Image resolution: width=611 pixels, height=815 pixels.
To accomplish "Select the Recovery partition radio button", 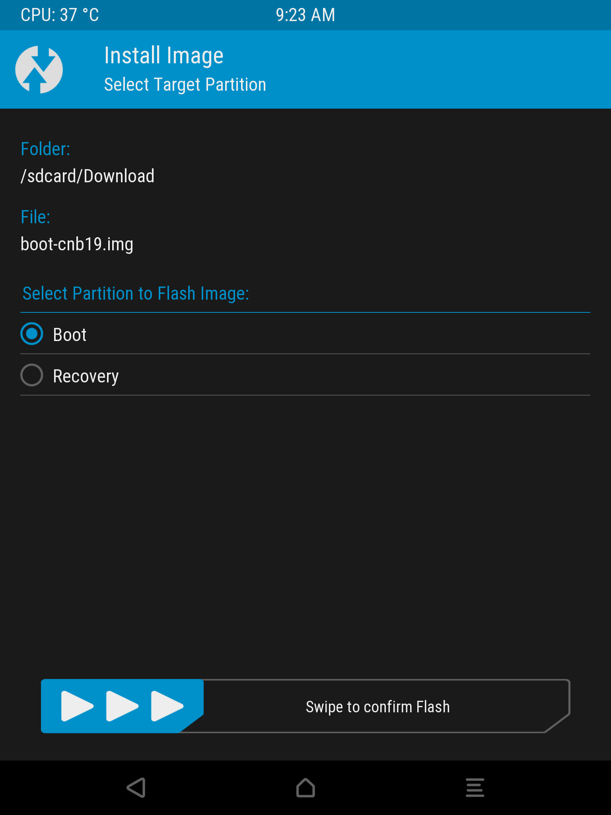I will pos(32,375).
